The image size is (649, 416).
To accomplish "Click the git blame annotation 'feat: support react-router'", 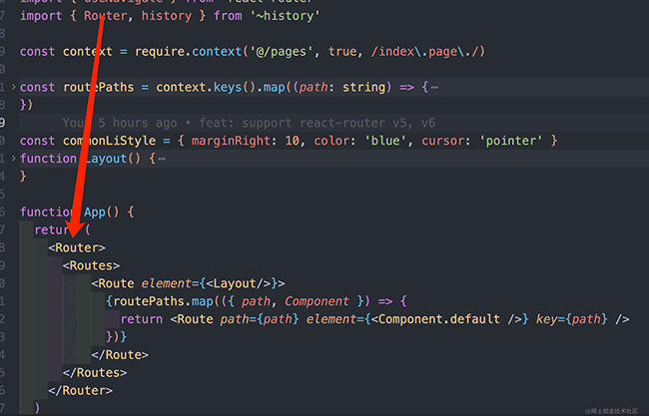I will 293,123.
